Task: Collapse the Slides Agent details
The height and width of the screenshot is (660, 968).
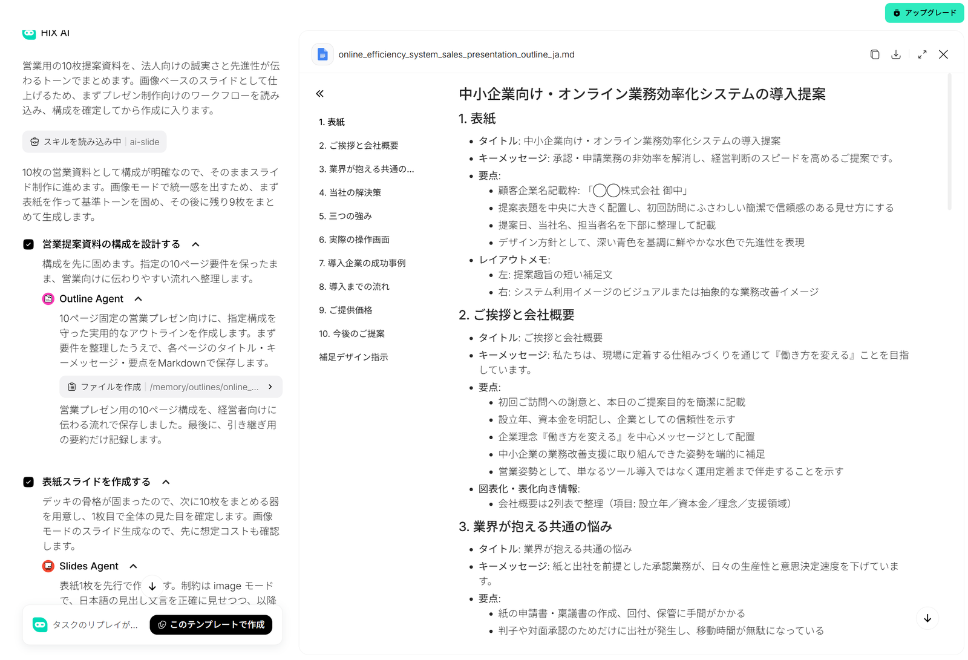Action: (134, 566)
